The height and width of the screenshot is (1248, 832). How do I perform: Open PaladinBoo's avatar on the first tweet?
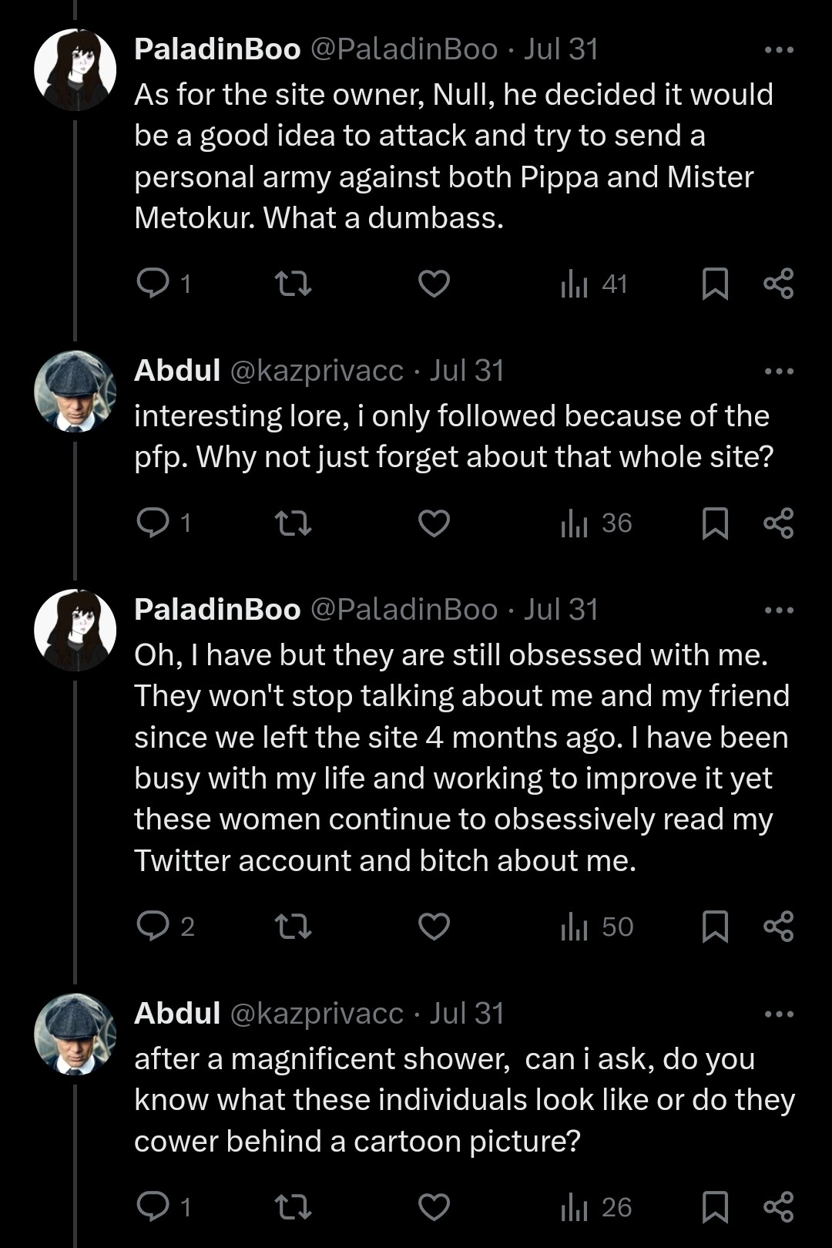75,69
